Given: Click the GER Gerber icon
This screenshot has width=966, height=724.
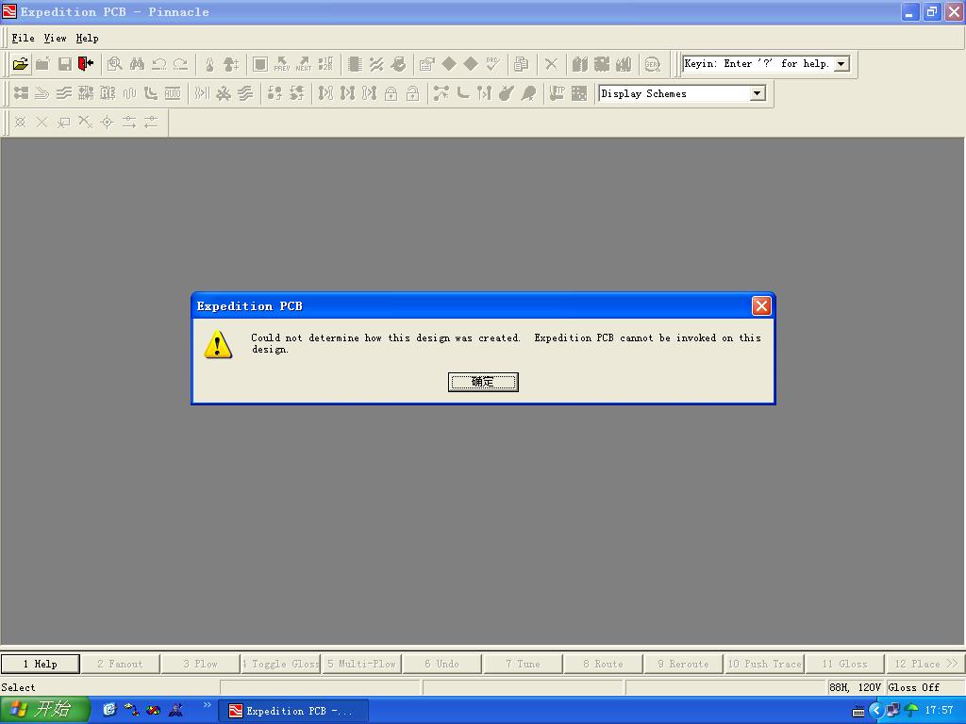Looking at the screenshot, I should (x=653, y=63).
